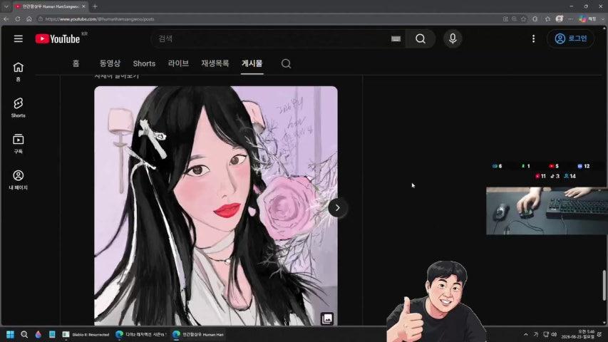Switch to the 동영상 tab
608x342 pixels.
(110, 63)
